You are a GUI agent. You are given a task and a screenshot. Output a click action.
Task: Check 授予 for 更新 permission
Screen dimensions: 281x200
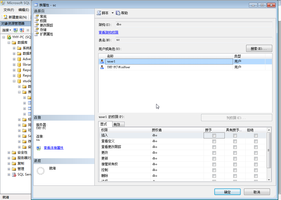pos(214,159)
